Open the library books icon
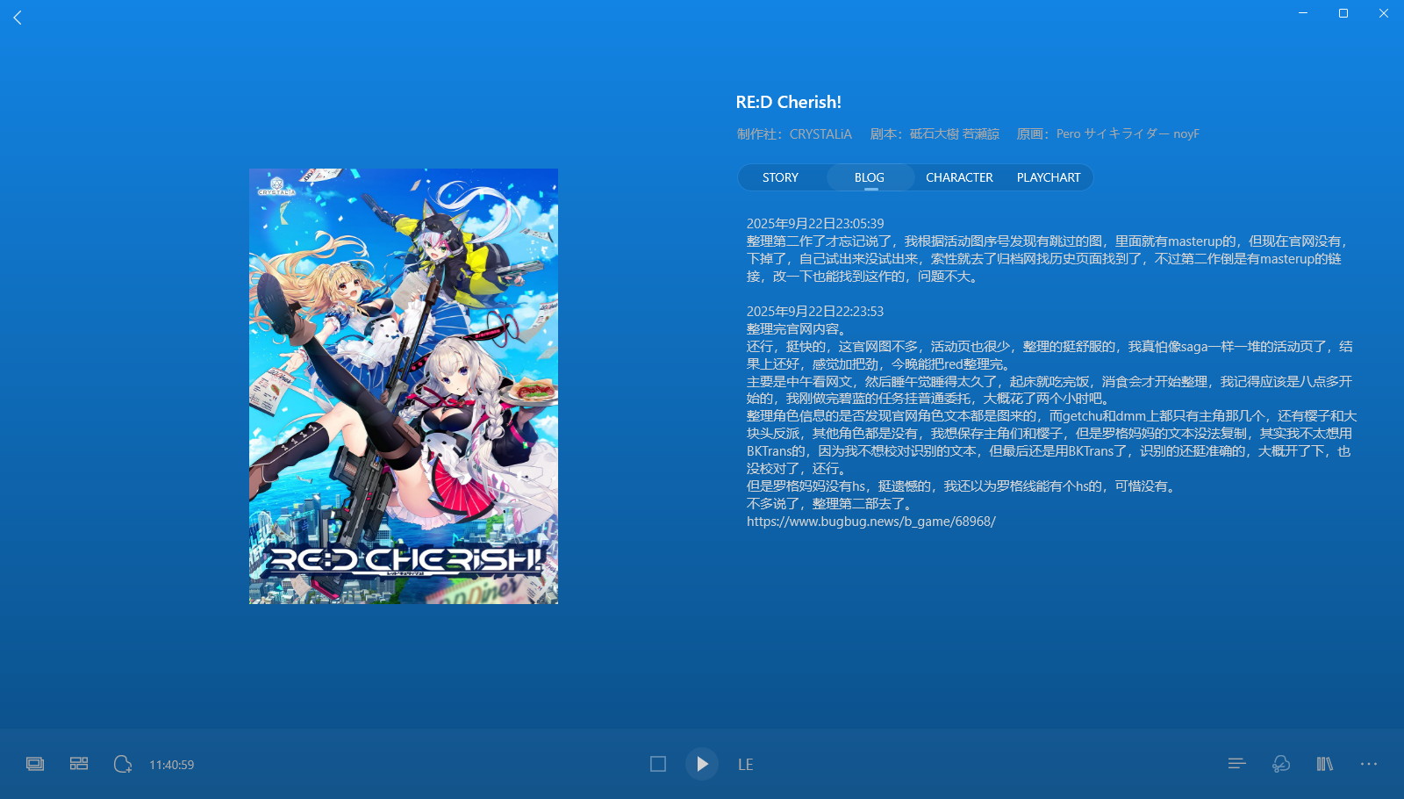This screenshot has width=1404, height=799. pyautogui.click(x=1325, y=764)
